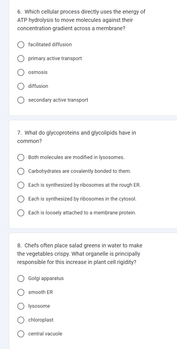Choose the osmosis radio button
This screenshot has height=349, width=177.
21,72
